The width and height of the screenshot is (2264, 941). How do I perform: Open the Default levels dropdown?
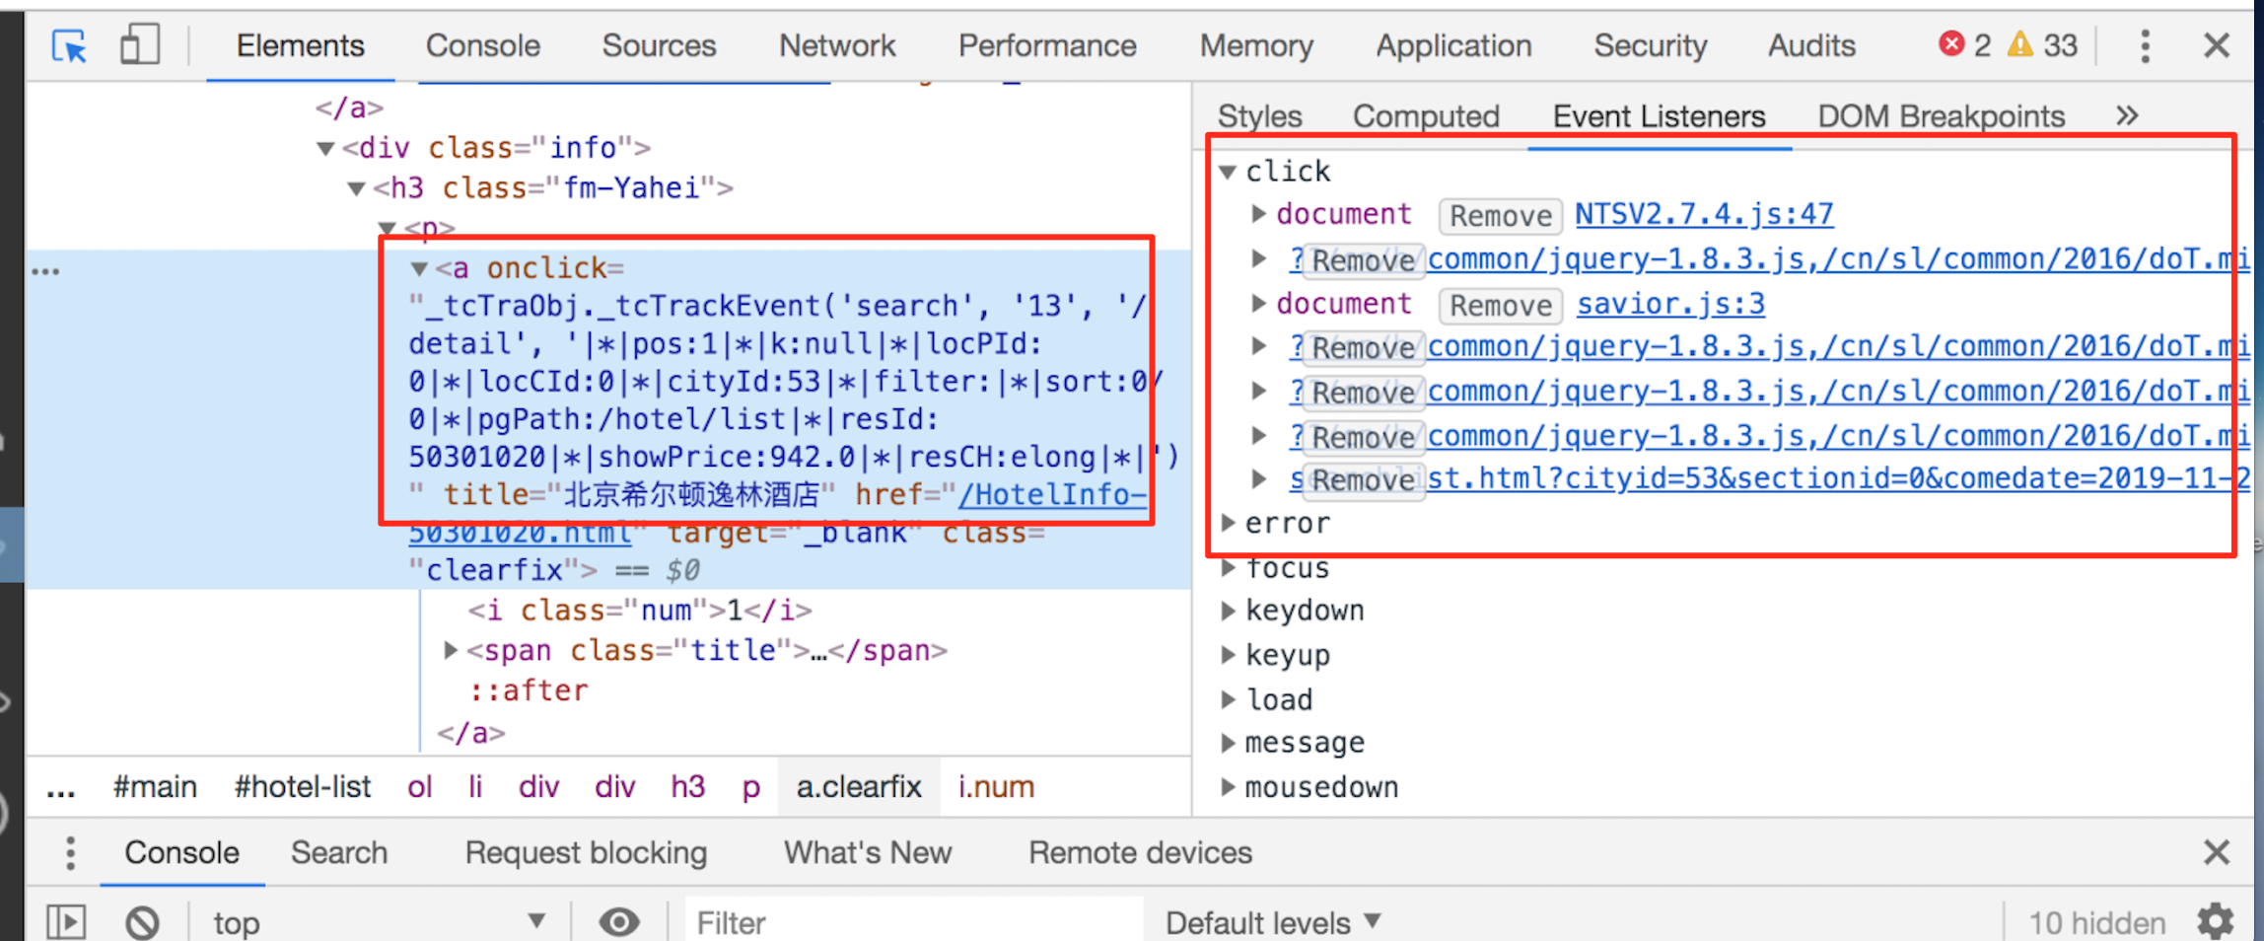pyautogui.click(x=1270, y=920)
